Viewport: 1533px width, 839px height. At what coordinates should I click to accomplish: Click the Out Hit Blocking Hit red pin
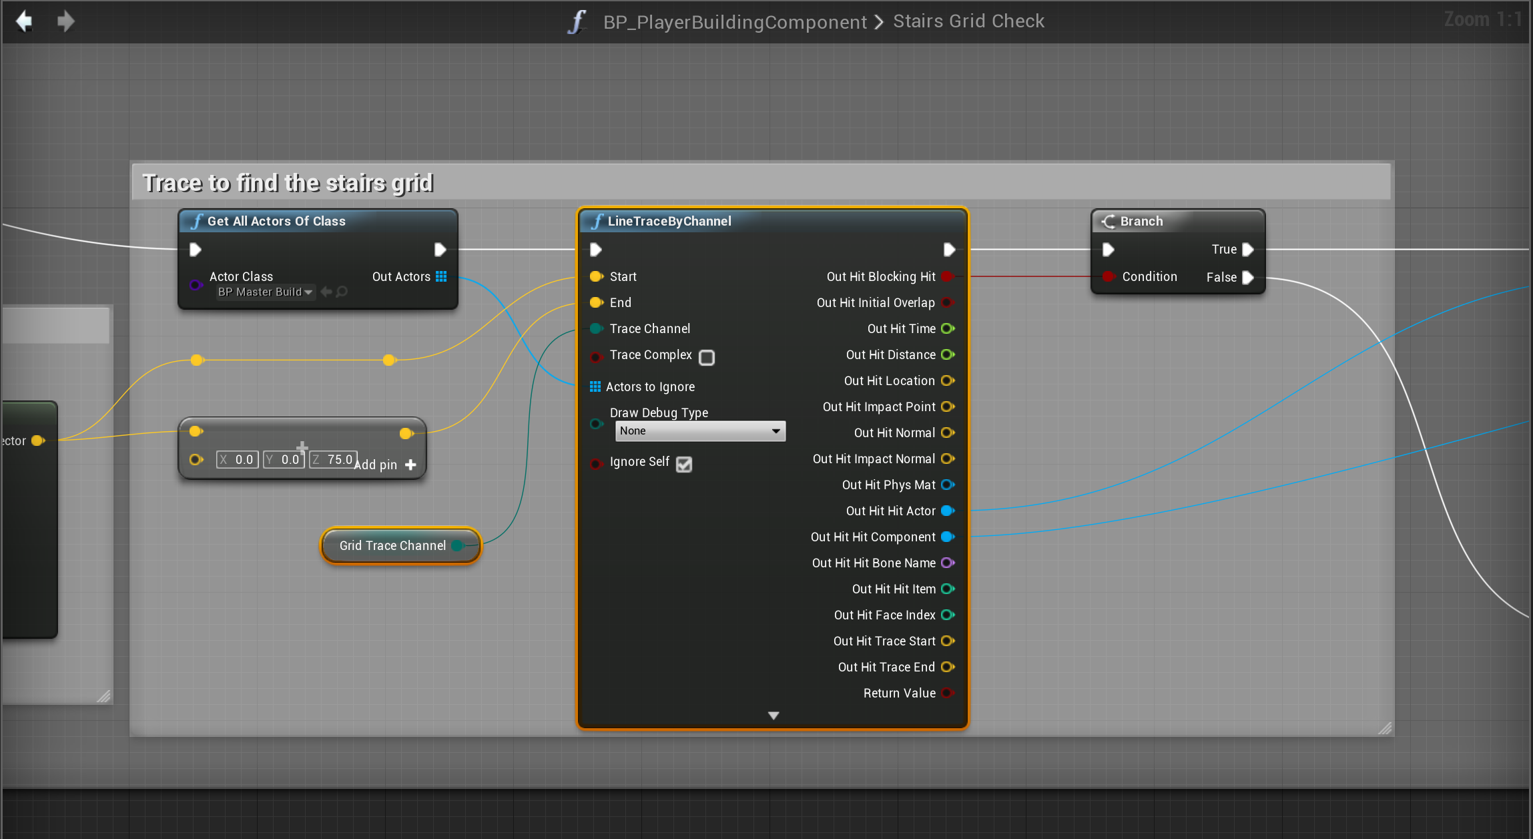pos(947,276)
